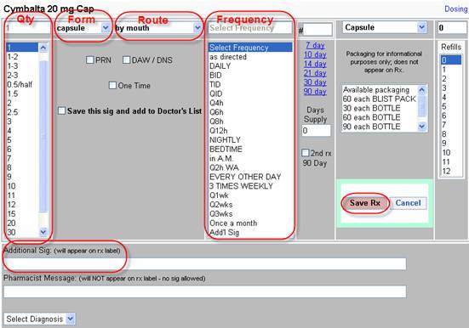
Task: Open the capsule form dropdown
Action: (x=83, y=28)
